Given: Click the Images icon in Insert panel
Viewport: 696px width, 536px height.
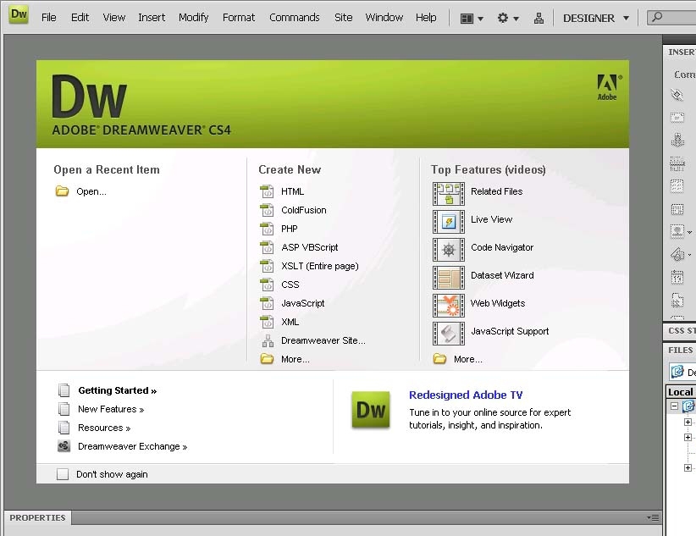Looking at the screenshot, I should point(677,231).
